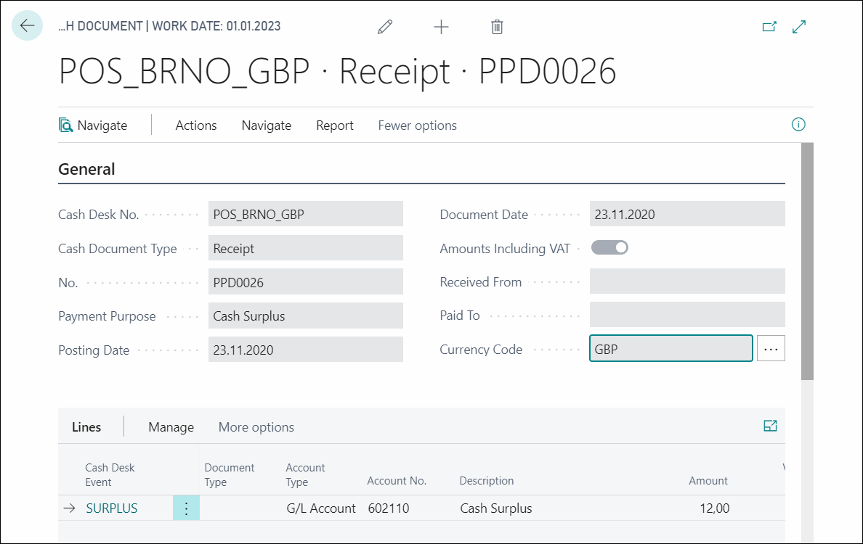
Task: Click the Cash Desk Event column header
Action: [x=110, y=475]
